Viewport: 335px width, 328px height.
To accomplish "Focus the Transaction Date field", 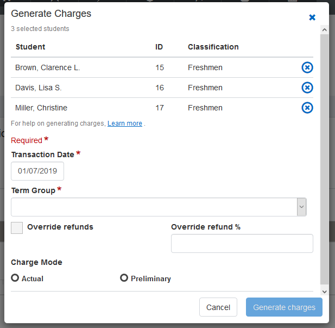I will coord(37,171).
